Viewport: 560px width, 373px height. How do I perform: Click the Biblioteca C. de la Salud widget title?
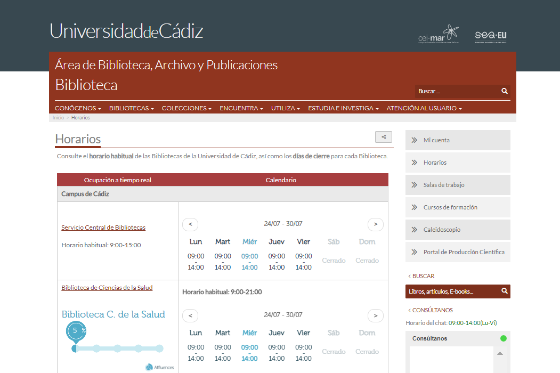[x=113, y=314]
